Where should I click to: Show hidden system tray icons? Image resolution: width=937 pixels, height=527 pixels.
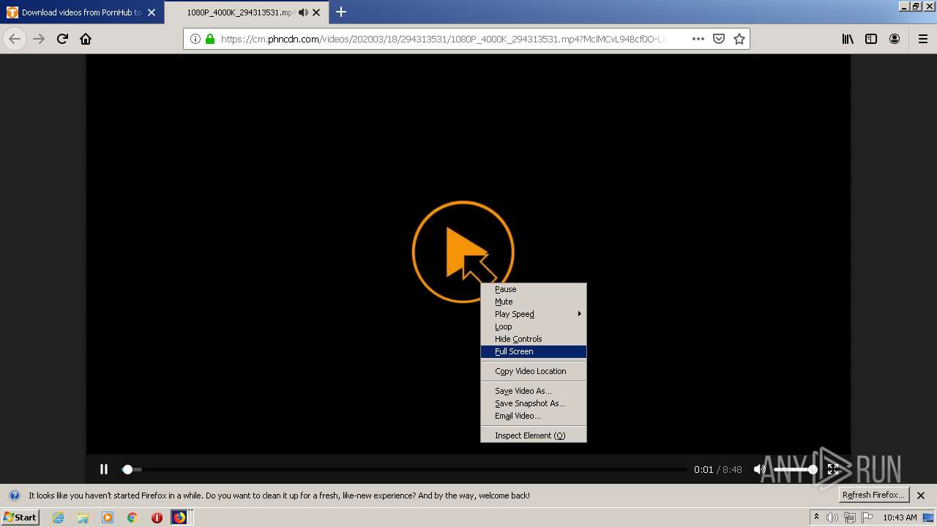816,517
